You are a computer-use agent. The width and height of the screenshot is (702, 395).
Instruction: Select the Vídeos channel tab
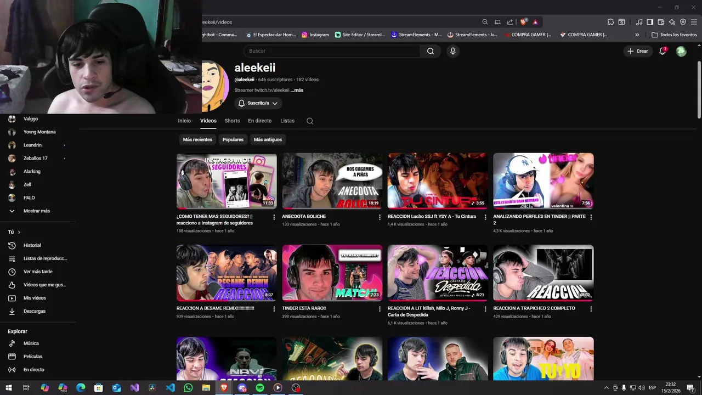(x=208, y=121)
